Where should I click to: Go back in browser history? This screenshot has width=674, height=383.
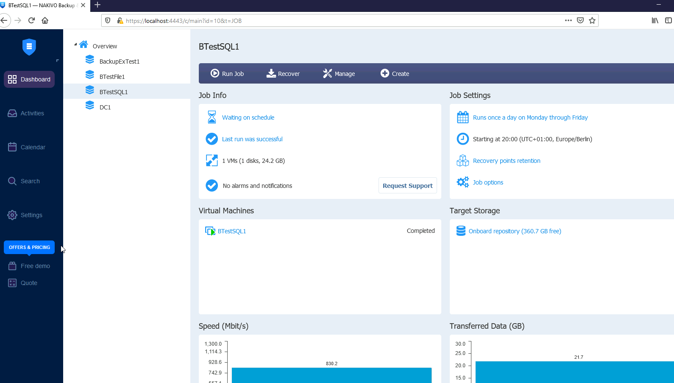coord(4,20)
